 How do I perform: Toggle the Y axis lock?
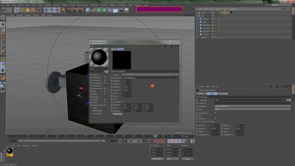(x=52, y=10)
